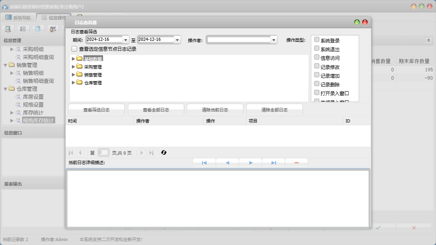Collapse the 仓库管理 node in sidebar
This screenshot has width=436, height=245.
[5, 89]
